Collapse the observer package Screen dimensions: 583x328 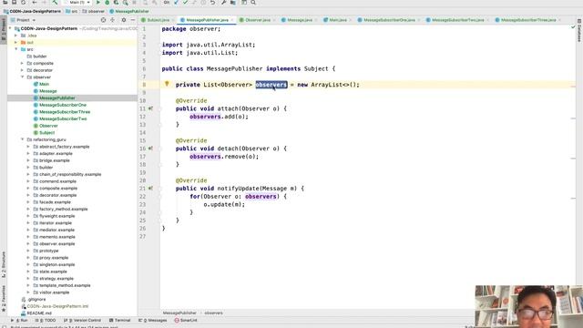click(22, 77)
